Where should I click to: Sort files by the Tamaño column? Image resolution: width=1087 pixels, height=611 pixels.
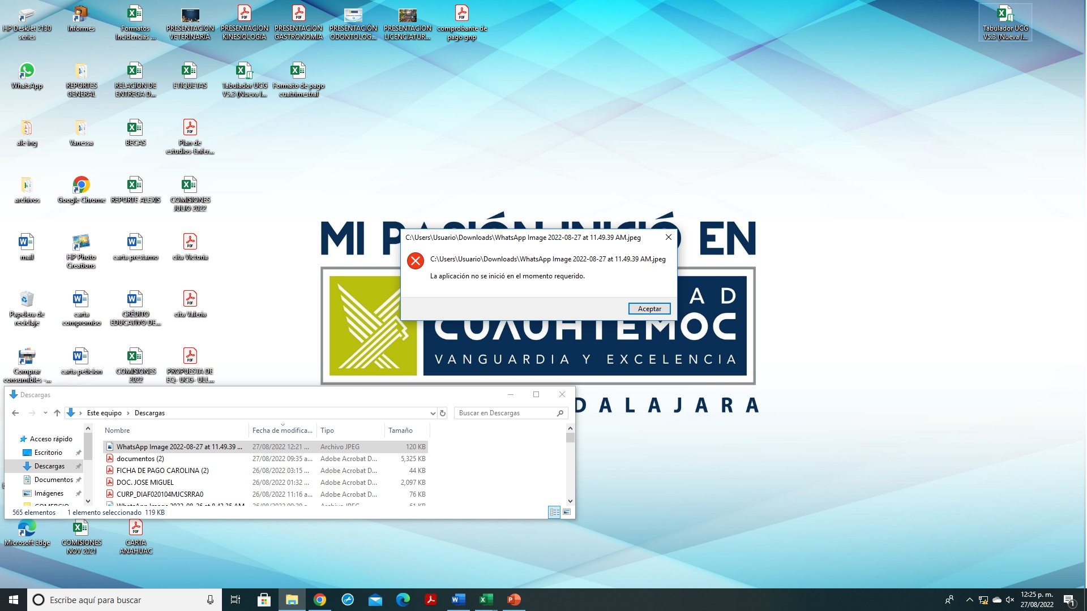click(407, 431)
